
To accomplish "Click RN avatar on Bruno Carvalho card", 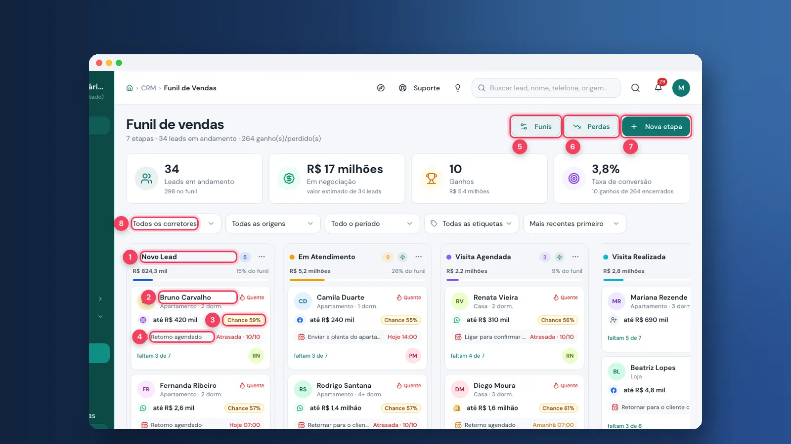I will pyautogui.click(x=256, y=356).
